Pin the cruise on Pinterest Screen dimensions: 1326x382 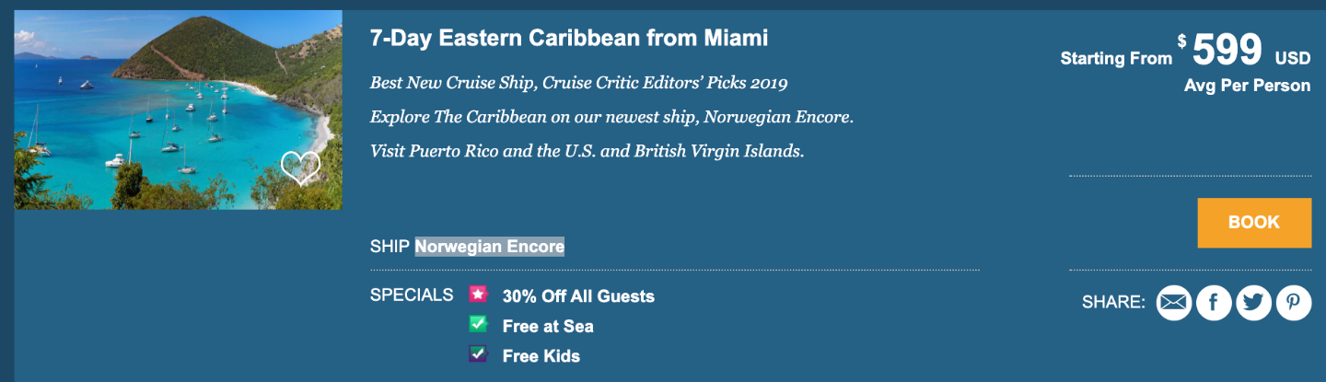tap(1294, 303)
